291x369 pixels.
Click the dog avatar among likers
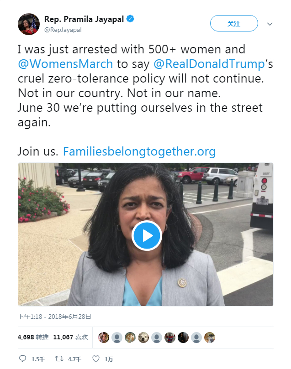tap(143, 338)
